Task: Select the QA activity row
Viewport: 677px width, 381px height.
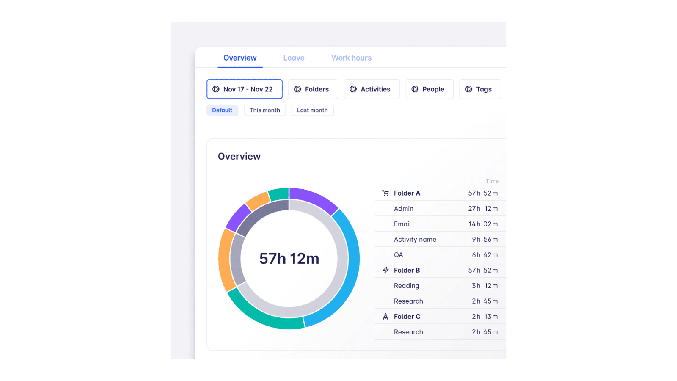Action: (440, 255)
